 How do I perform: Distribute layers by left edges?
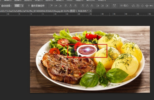(x=98, y=6)
